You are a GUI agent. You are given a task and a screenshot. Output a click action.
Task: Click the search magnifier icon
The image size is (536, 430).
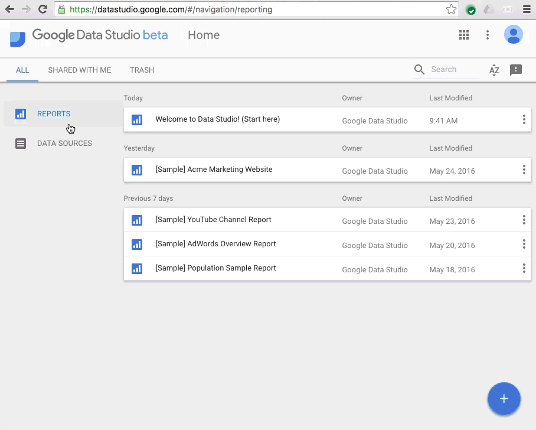tap(419, 70)
